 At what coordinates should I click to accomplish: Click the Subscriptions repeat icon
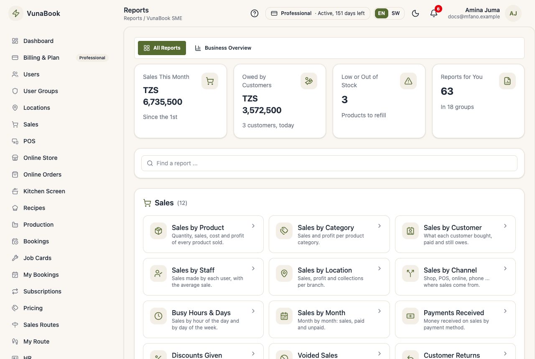pyautogui.click(x=15, y=291)
